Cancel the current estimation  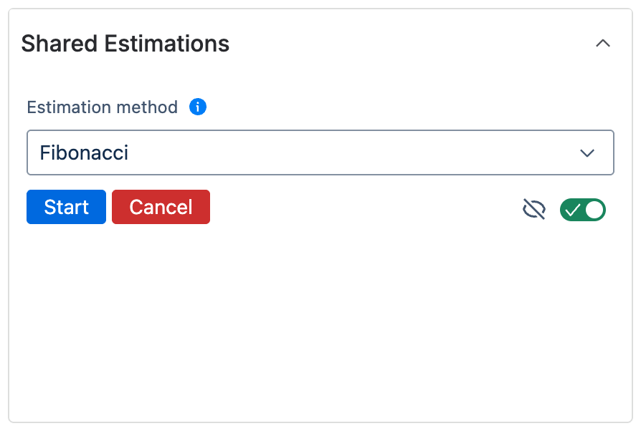click(x=161, y=207)
